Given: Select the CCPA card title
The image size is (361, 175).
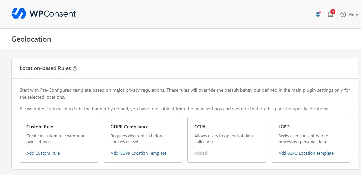Looking at the screenshot, I should (200, 127).
